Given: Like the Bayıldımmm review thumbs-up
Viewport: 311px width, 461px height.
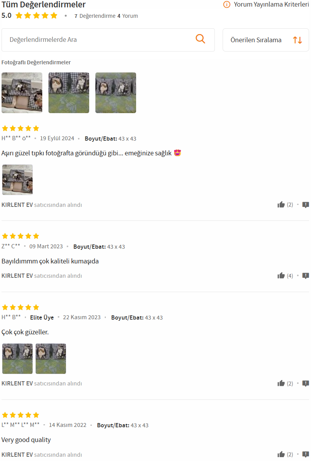Looking at the screenshot, I should 281,275.
